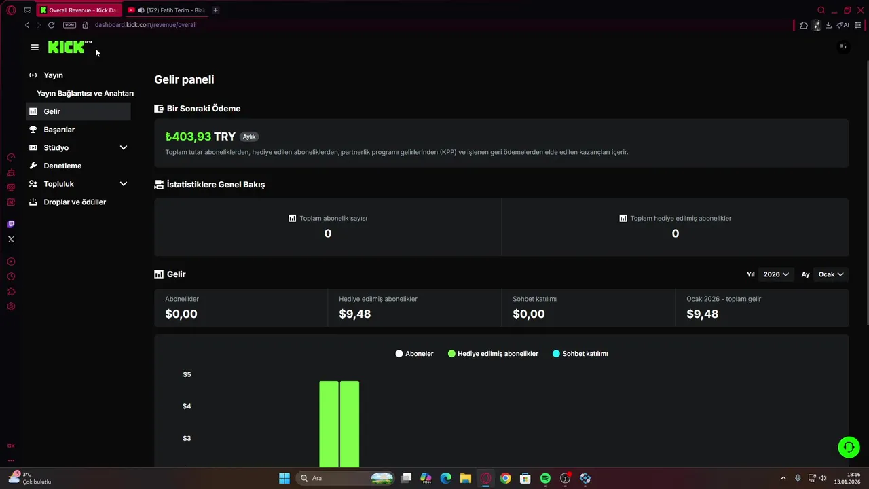869x489 pixels.
Task: Expand Stüdyo chevron
Action: pyautogui.click(x=124, y=147)
